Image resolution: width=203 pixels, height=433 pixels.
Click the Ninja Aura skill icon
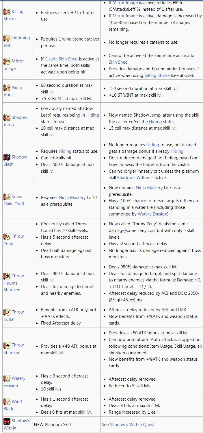coord(7,88)
